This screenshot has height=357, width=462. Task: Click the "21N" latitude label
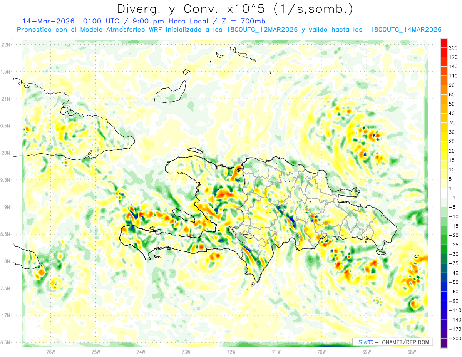pos(6,99)
